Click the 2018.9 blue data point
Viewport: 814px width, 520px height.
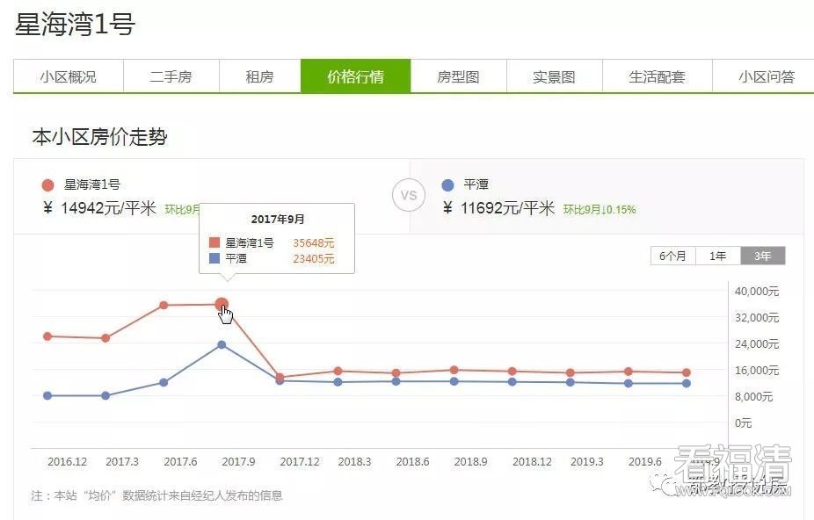454,381
